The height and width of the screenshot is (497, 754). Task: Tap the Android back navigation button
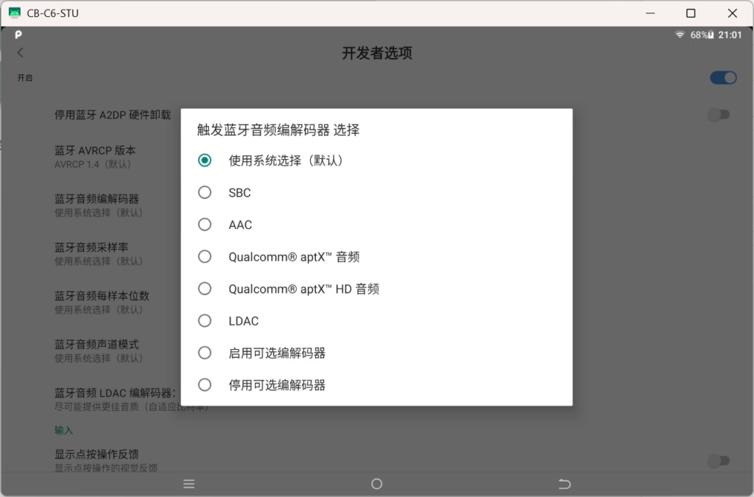[x=565, y=484]
